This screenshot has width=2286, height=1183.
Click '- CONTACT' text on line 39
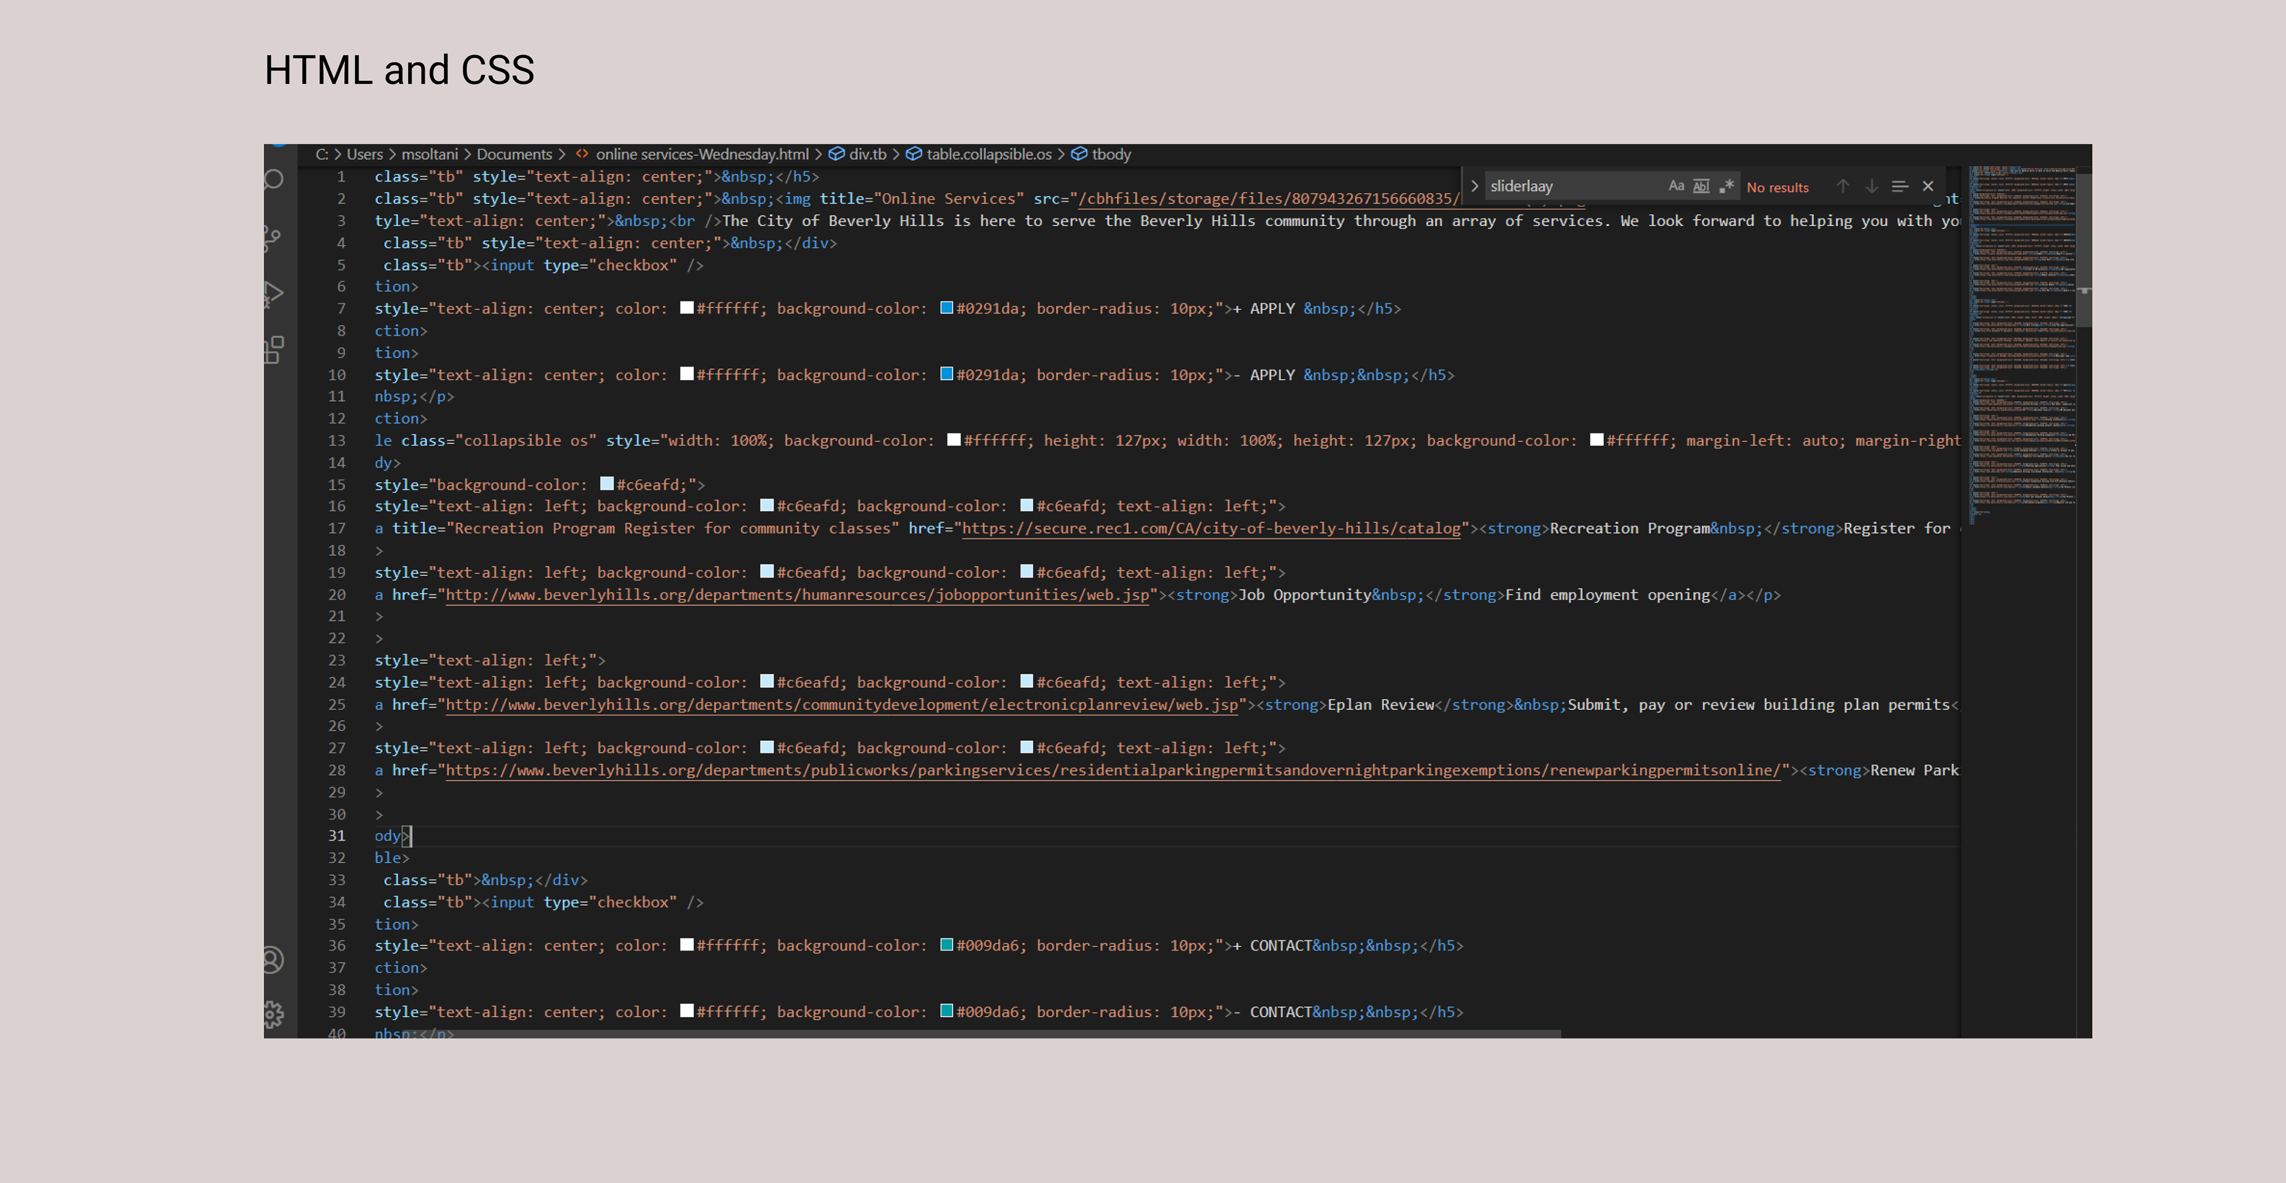click(1272, 1012)
